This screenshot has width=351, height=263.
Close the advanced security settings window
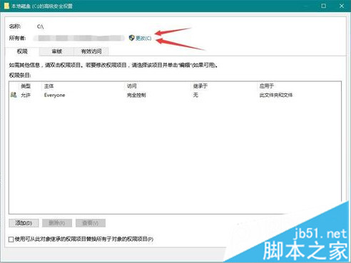coord(342,6)
